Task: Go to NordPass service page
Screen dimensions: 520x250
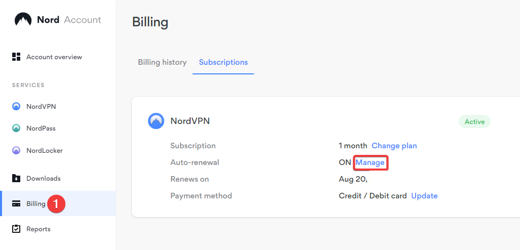Action: [x=41, y=129]
